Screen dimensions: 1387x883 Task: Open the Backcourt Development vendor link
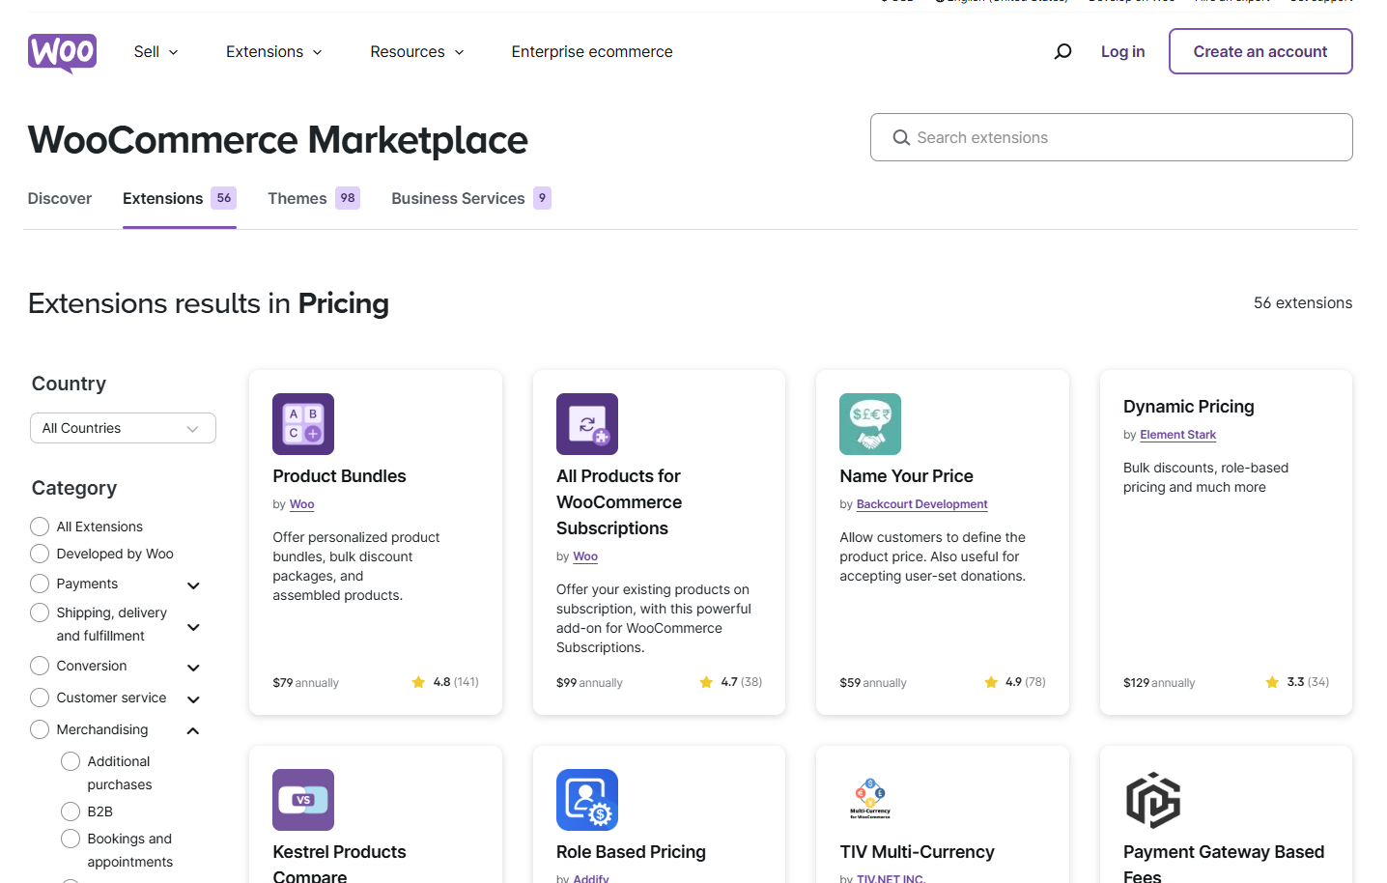point(922,504)
